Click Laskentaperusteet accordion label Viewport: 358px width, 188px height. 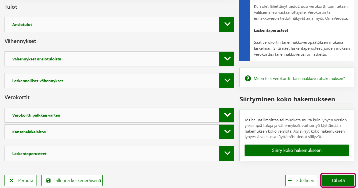click(x=29, y=154)
